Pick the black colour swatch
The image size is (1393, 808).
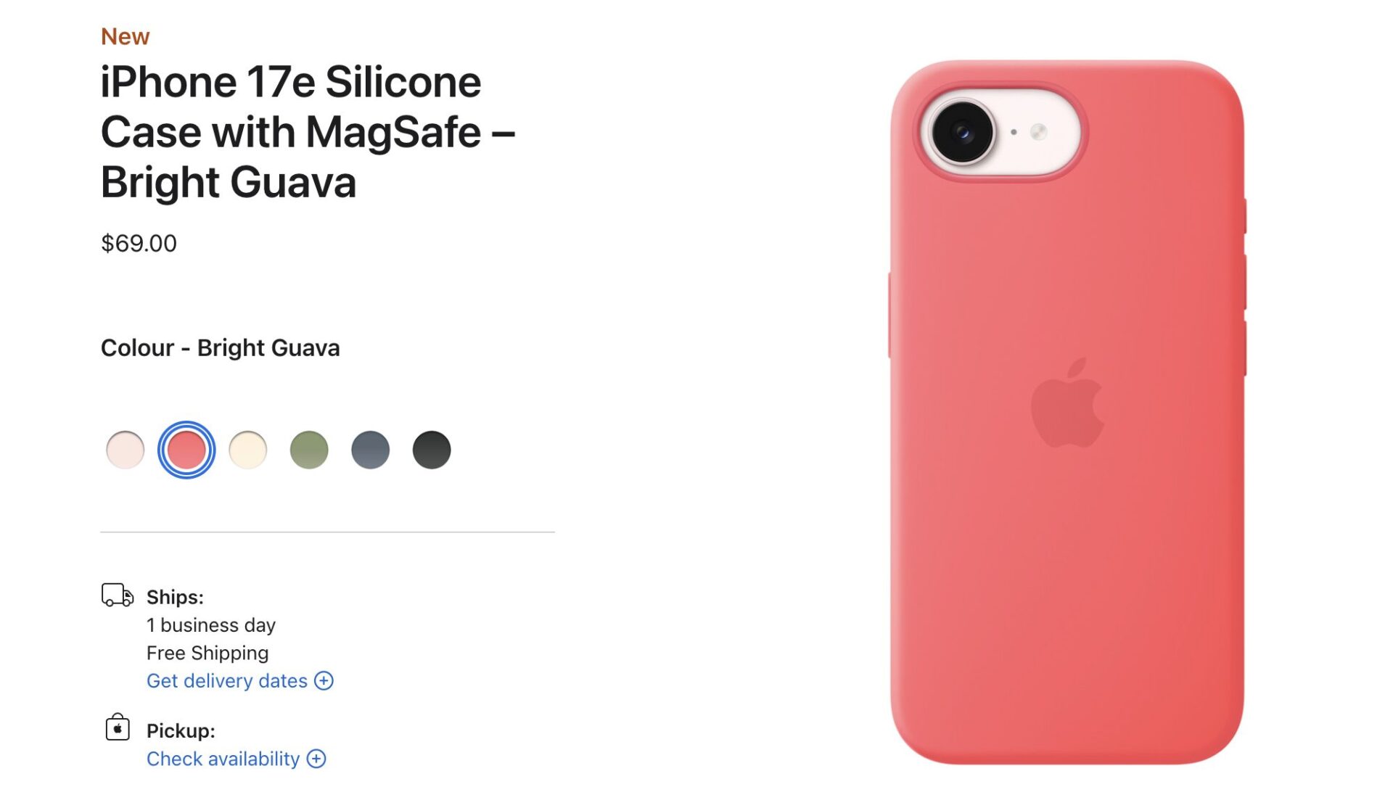pyautogui.click(x=432, y=450)
